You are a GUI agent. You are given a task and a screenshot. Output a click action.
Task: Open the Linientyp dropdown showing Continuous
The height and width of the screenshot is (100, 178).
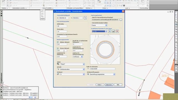tap(81, 57)
